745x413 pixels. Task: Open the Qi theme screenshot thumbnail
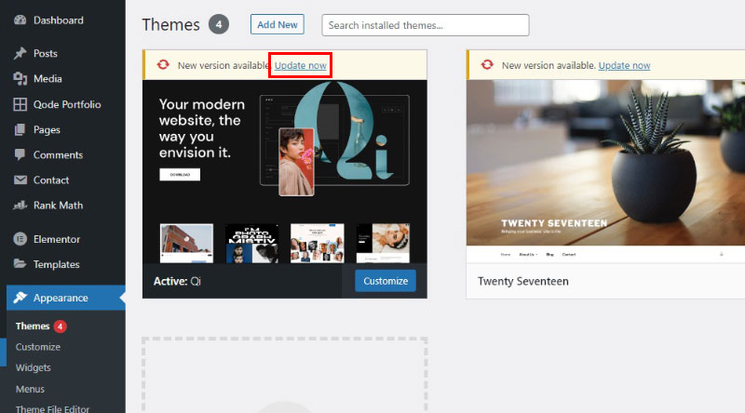point(285,172)
